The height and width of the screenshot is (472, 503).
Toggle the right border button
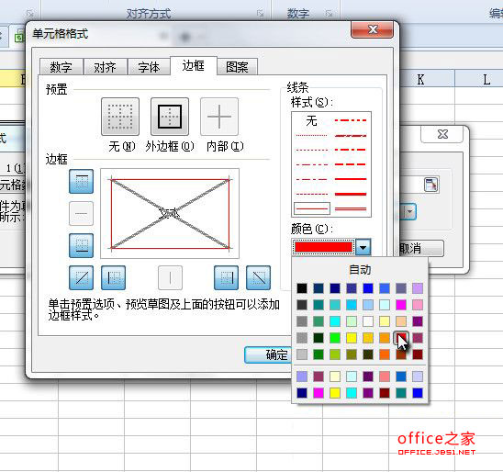pyautogui.click(x=226, y=278)
